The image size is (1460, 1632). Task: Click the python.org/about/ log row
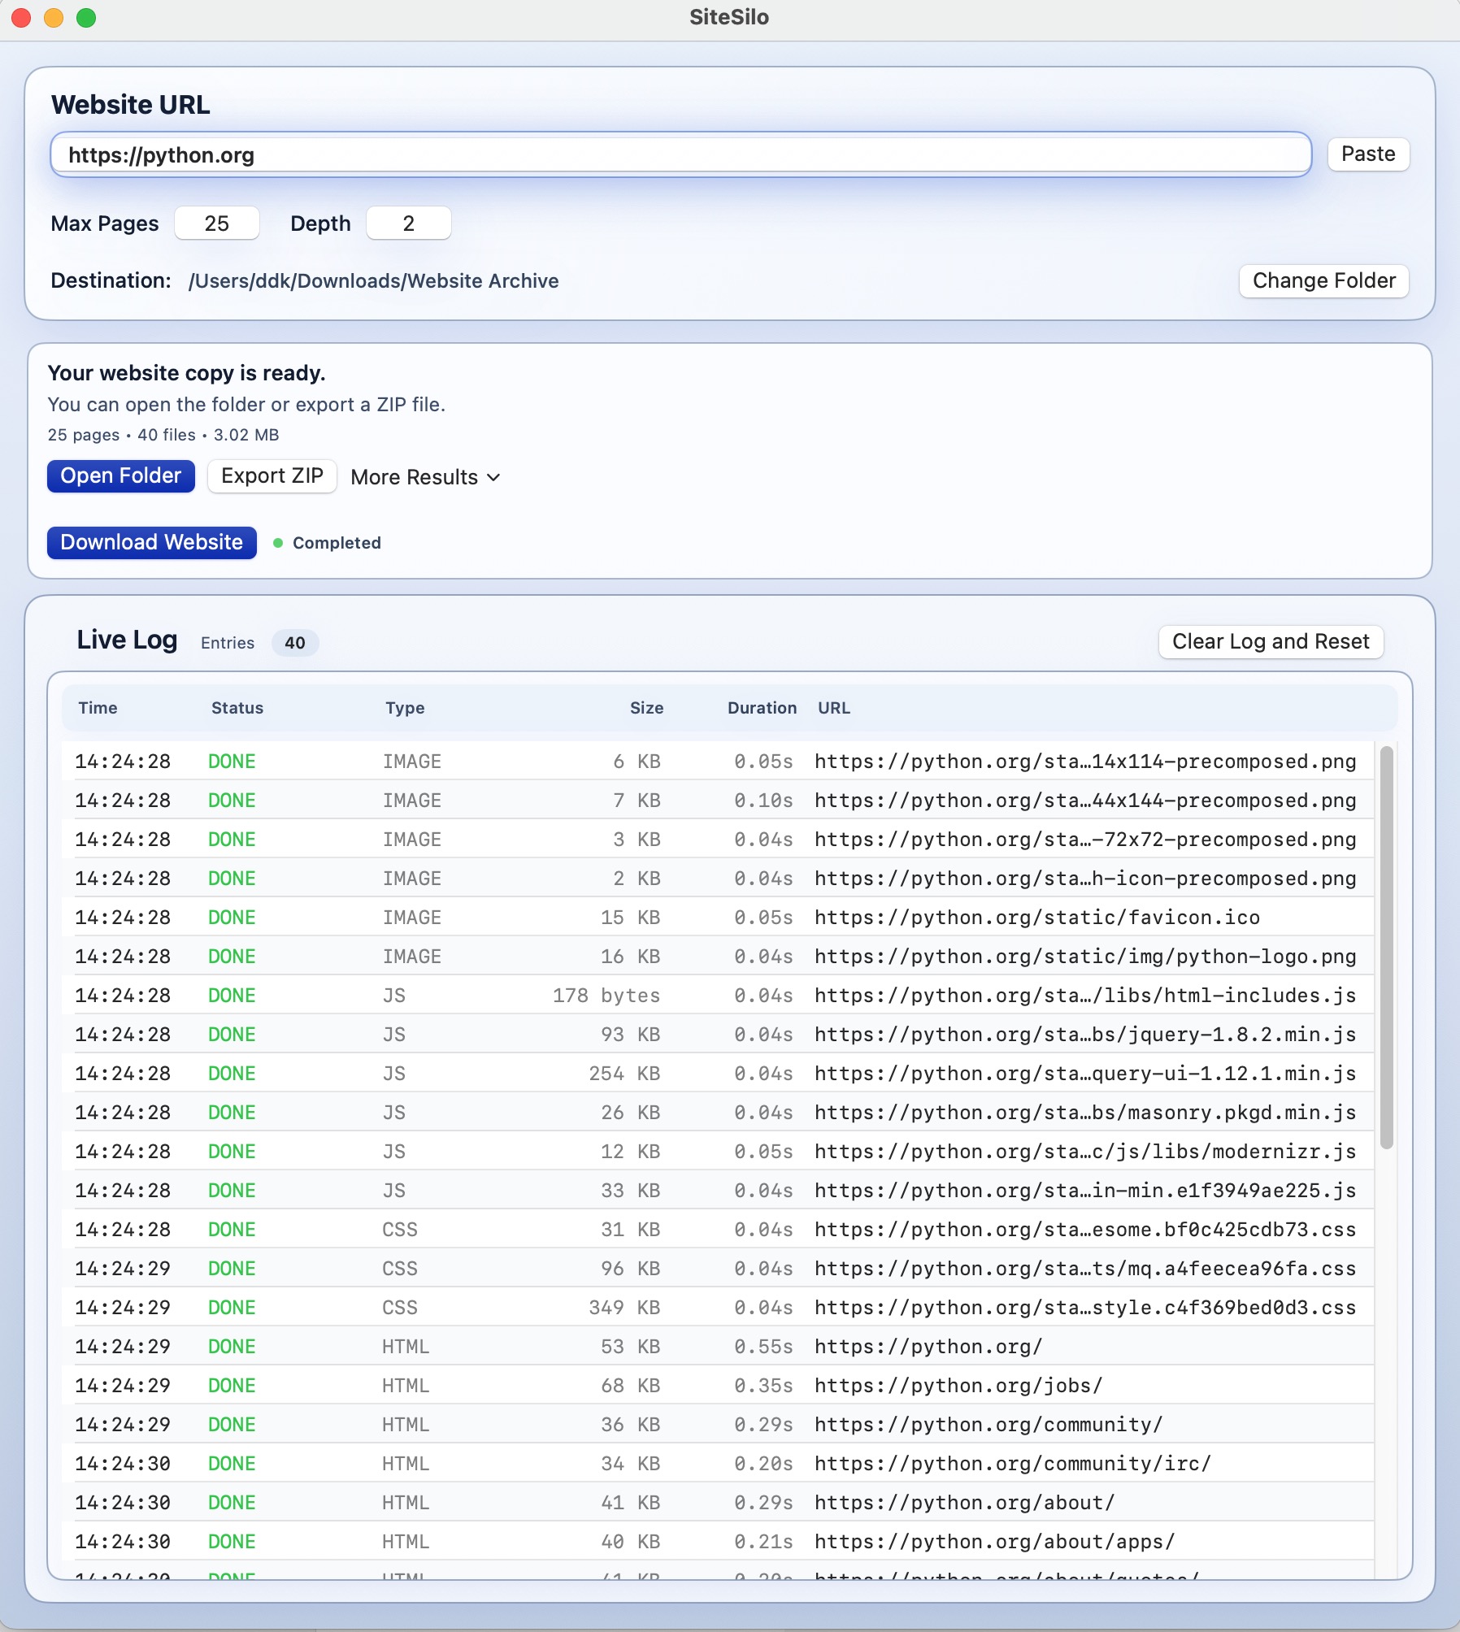click(718, 1503)
